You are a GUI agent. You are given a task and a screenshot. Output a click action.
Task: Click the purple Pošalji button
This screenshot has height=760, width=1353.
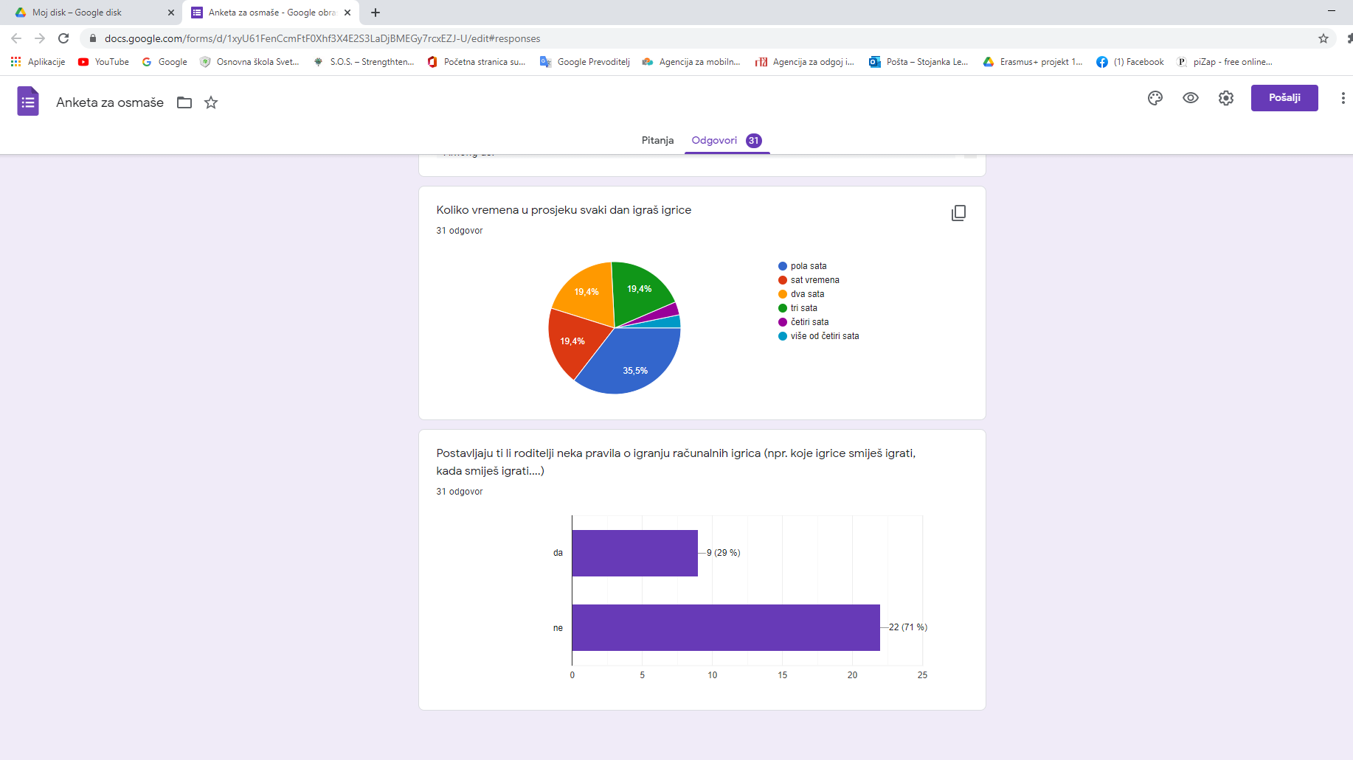point(1284,98)
